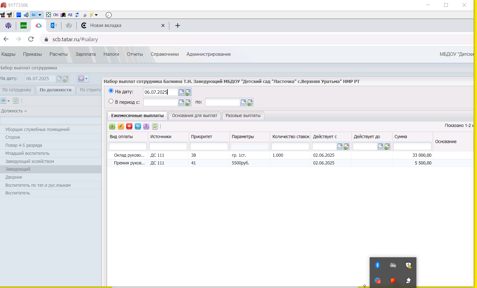Select "Младший воспитатель" in positions list
Image resolution: width=477 pixels, height=288 pixels.
coord(51,153)
